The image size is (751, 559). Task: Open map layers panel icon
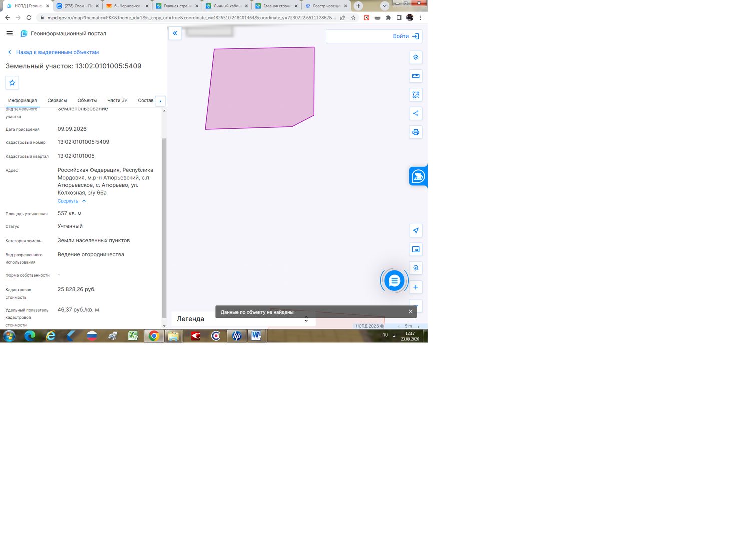[x=416, y=57]
